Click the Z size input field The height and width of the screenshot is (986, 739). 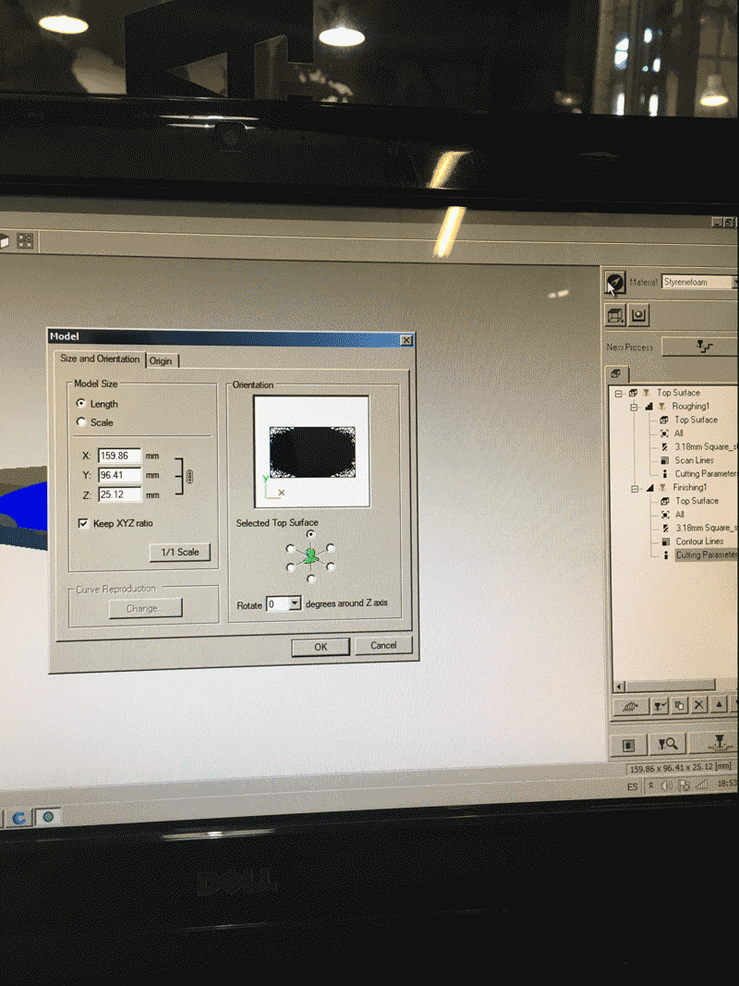[119, 494]
